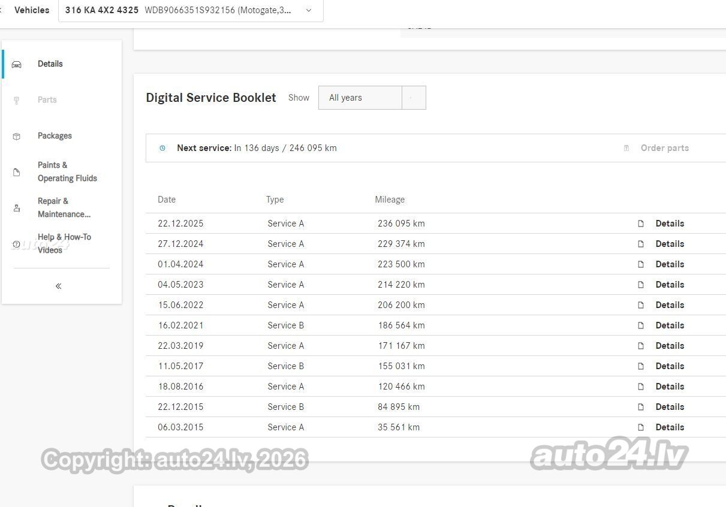Open Help & How-To Videos section

64,243
